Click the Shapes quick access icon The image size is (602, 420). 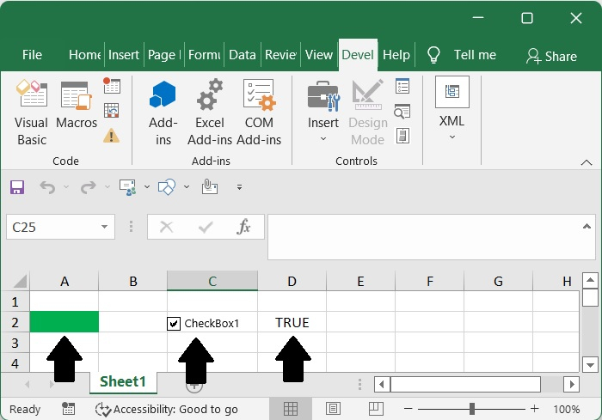[x=167, y=187]
